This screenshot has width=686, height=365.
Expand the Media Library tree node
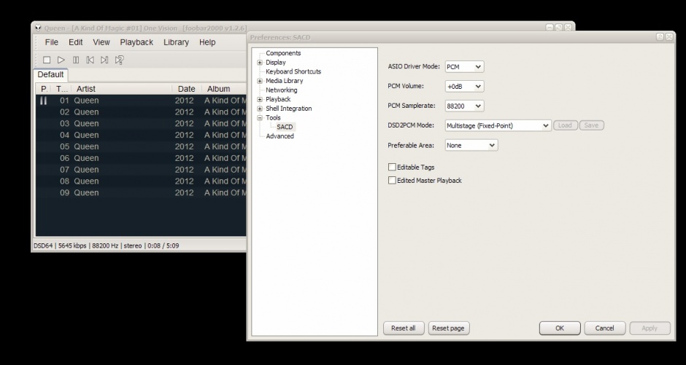(260, 81)
